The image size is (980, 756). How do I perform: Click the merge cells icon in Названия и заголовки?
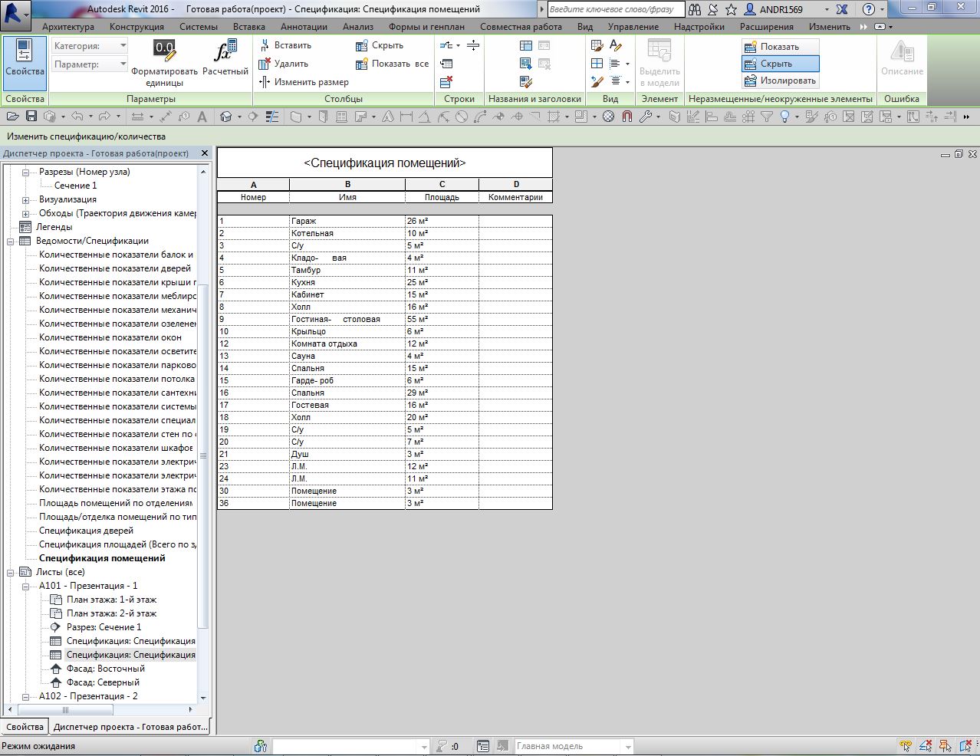(x=525, y=45)
